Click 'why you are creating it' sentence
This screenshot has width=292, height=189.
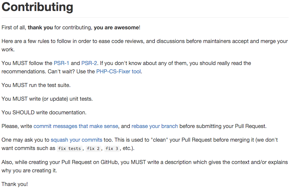(29, 171)
